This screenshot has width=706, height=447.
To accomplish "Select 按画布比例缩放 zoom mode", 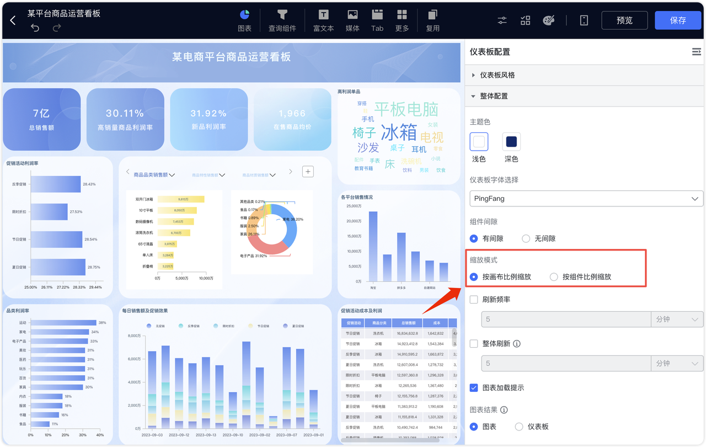I will pyautogui.click(x=474, y=276).
